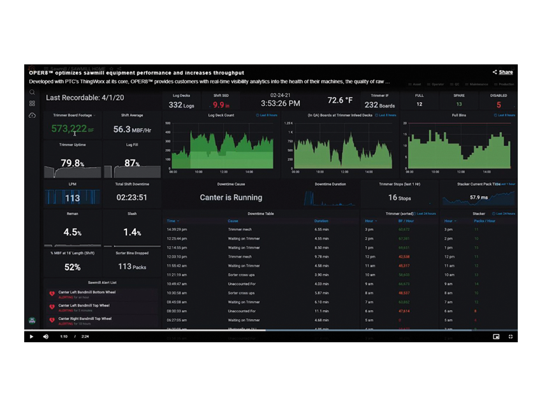This screenshot has width=542, height=406.
Task: Click the 02:23:51 Total Shift Downtime value
Action: click(132, 198)
